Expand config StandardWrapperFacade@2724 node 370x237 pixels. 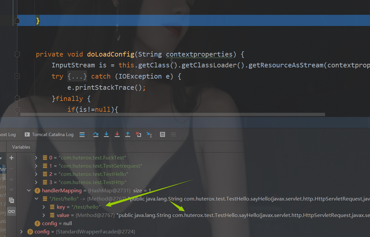pos(21,231)
